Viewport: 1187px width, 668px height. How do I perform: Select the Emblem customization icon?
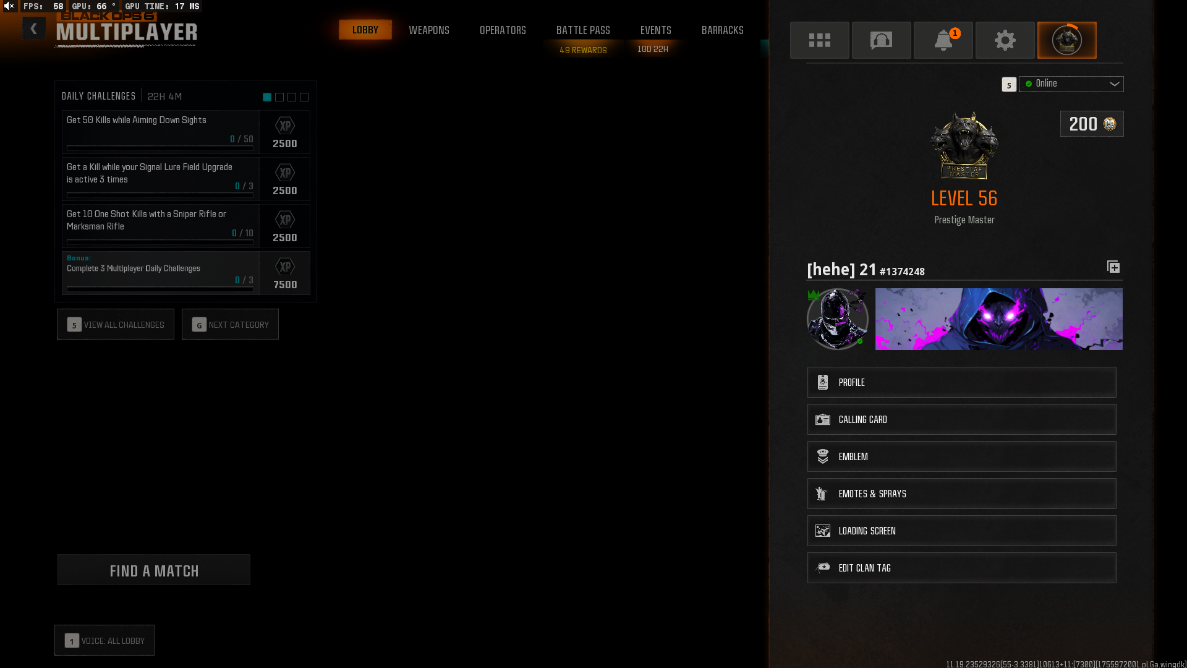(x=823, y=456)
